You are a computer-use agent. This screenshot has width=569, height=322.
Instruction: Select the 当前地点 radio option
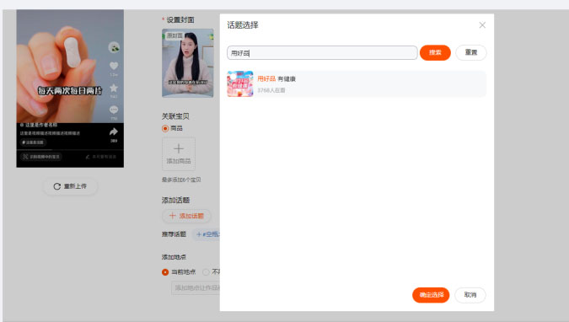(165, 272)
